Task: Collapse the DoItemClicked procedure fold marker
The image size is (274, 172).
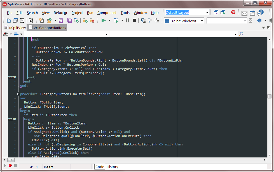Action: 18,94
